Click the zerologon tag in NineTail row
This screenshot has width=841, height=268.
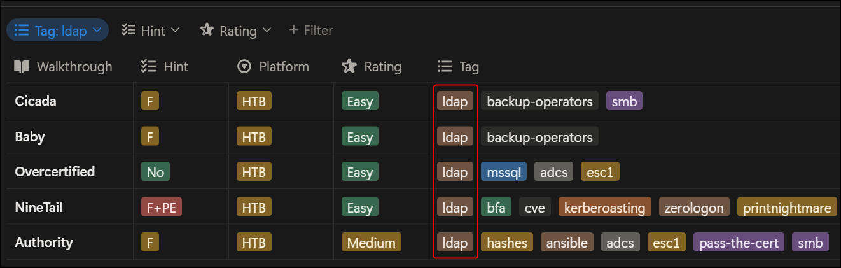coord(694,208)
